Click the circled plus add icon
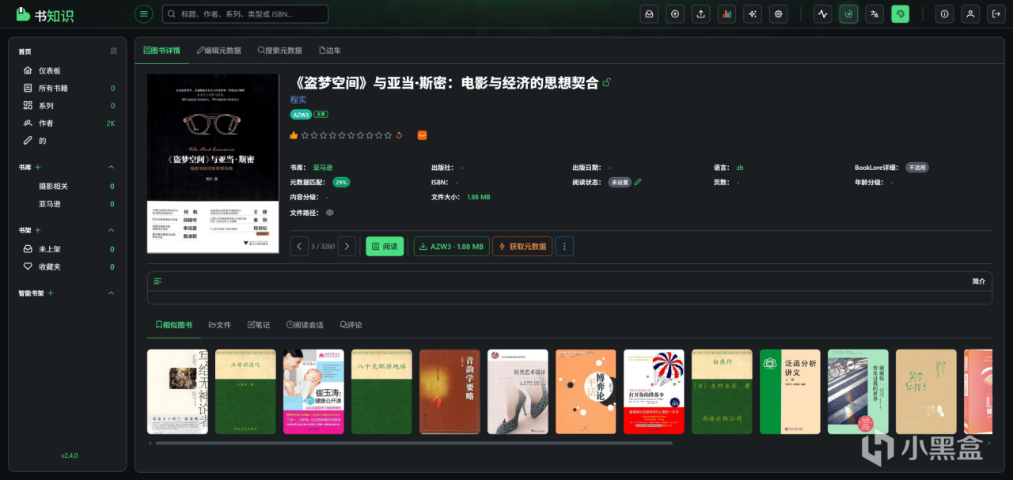1013x480 pixels. click(675, 13)
